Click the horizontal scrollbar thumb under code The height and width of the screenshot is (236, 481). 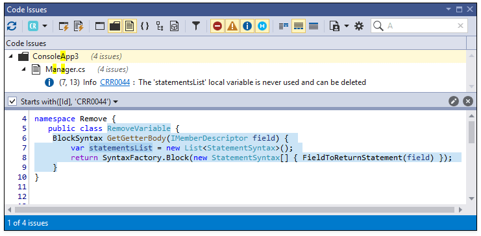pos(234,209)
